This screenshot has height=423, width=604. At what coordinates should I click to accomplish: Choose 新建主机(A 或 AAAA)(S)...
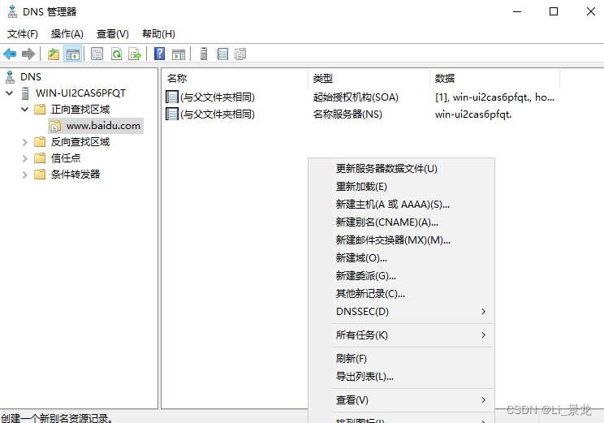coord(401,204)
